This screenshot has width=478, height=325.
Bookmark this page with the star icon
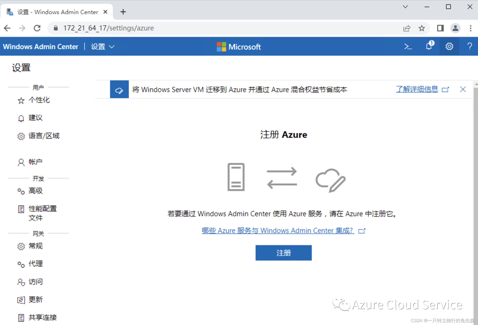click(422, 28)
